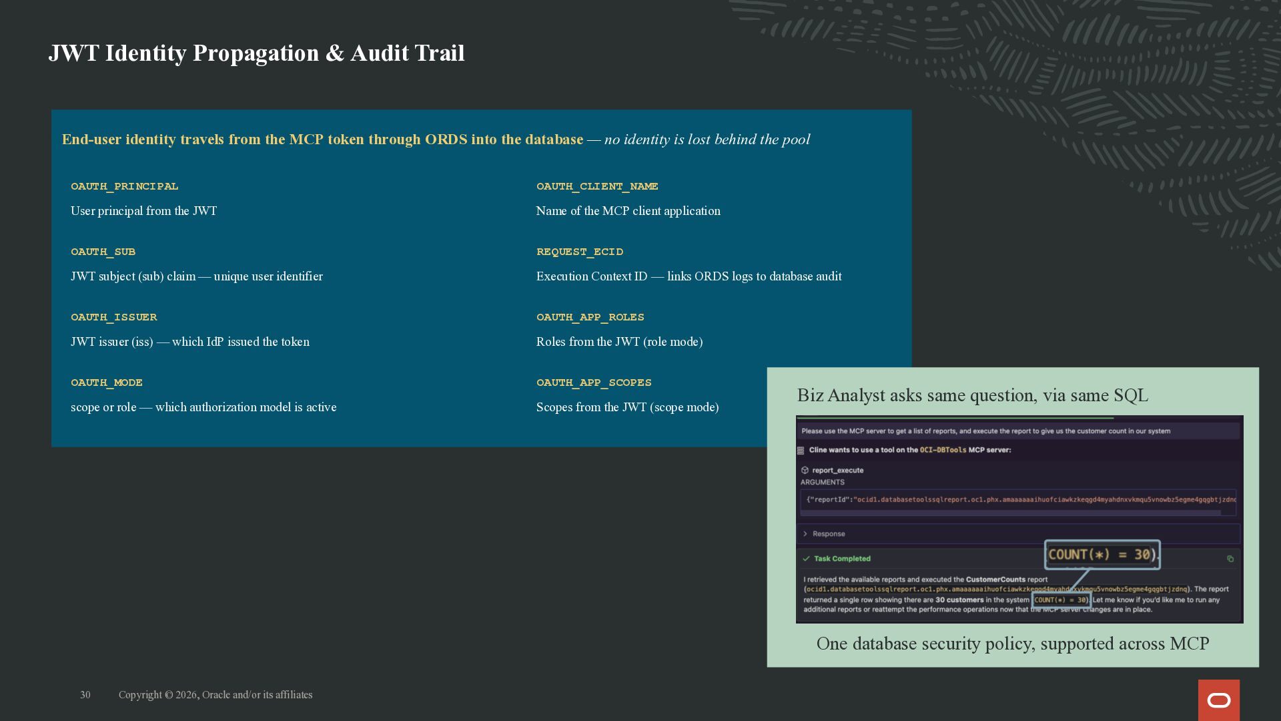The width and height of the screenshot is (1281, 721).
Task: Click 'Name of the MCP client application'
Action: click(628, 211)
